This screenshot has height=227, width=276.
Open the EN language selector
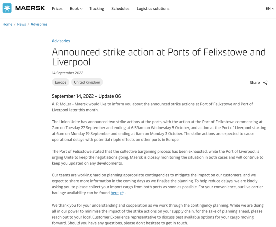tap(270, 9)
